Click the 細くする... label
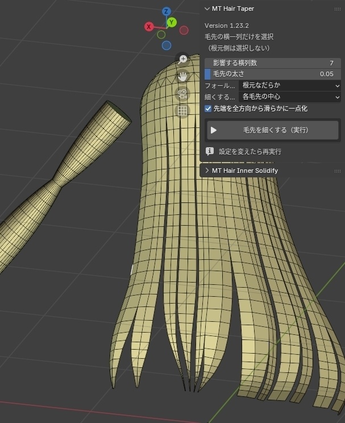The height and width of the screenshot is (423, 345). [219, 97]
